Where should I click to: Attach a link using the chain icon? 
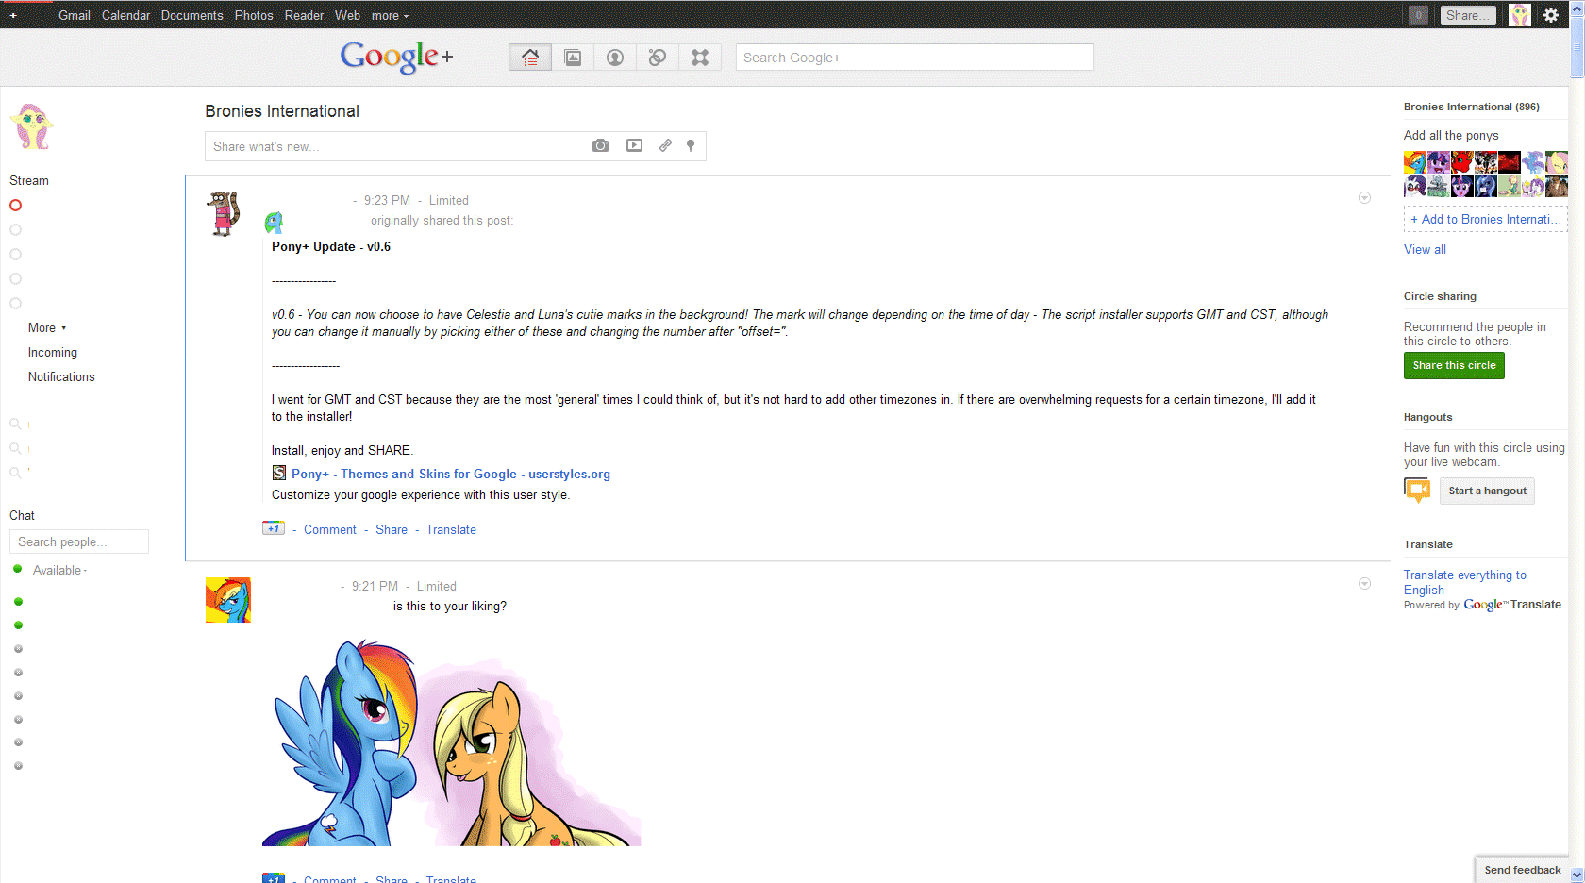point(665,145)
